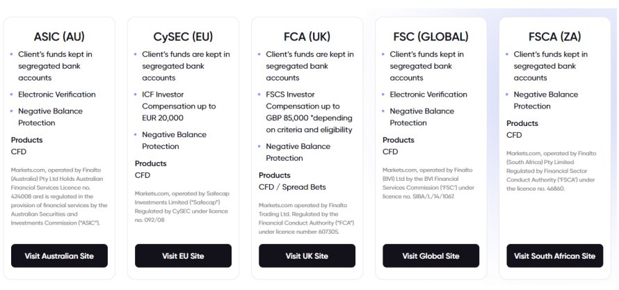Click the CFD / Spread Bets products text
The width and height of the screenshot is (619, 290).
tap(292, 187)
